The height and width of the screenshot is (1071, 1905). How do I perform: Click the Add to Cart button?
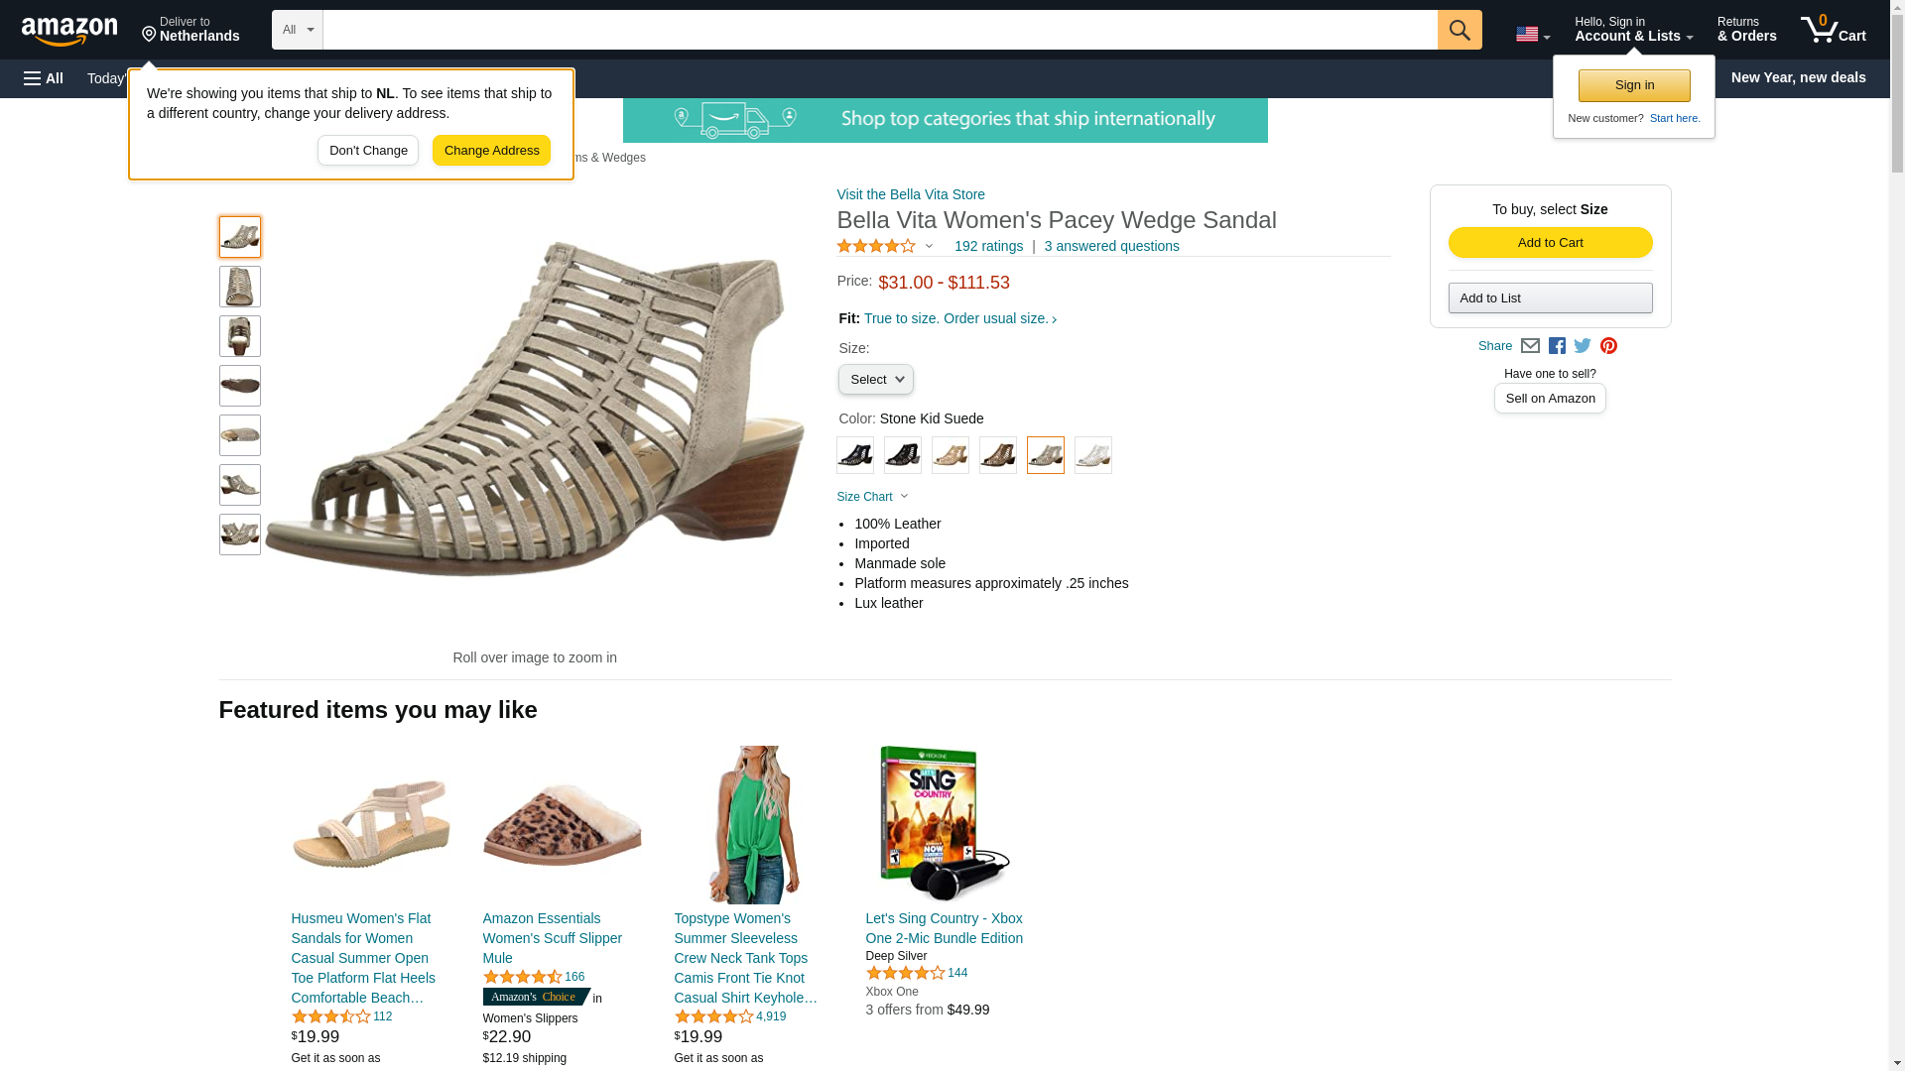(1550, 243)
